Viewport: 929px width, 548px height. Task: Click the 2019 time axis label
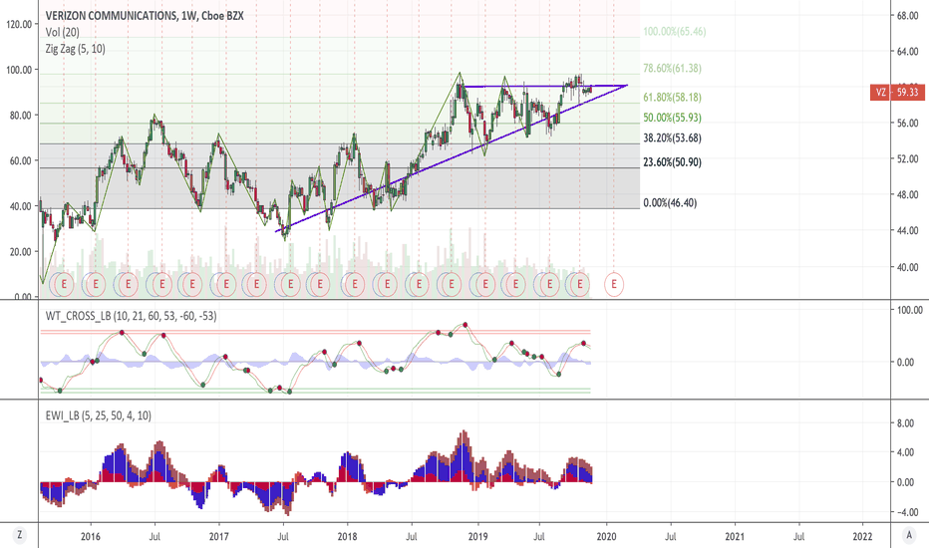click(477, 537)
